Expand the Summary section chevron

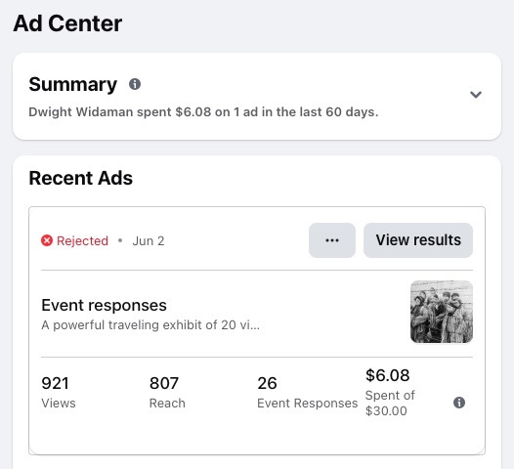pyautogui.click(x=476, y=95)
